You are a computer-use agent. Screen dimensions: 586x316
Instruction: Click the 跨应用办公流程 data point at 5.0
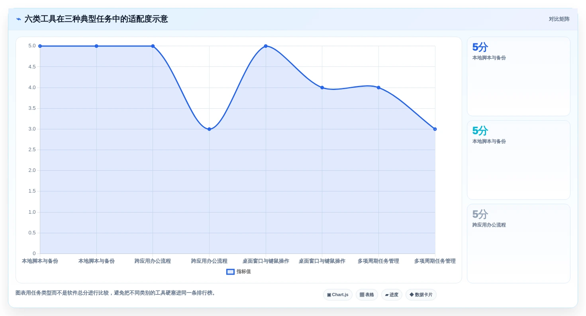(x=153, y=46)
